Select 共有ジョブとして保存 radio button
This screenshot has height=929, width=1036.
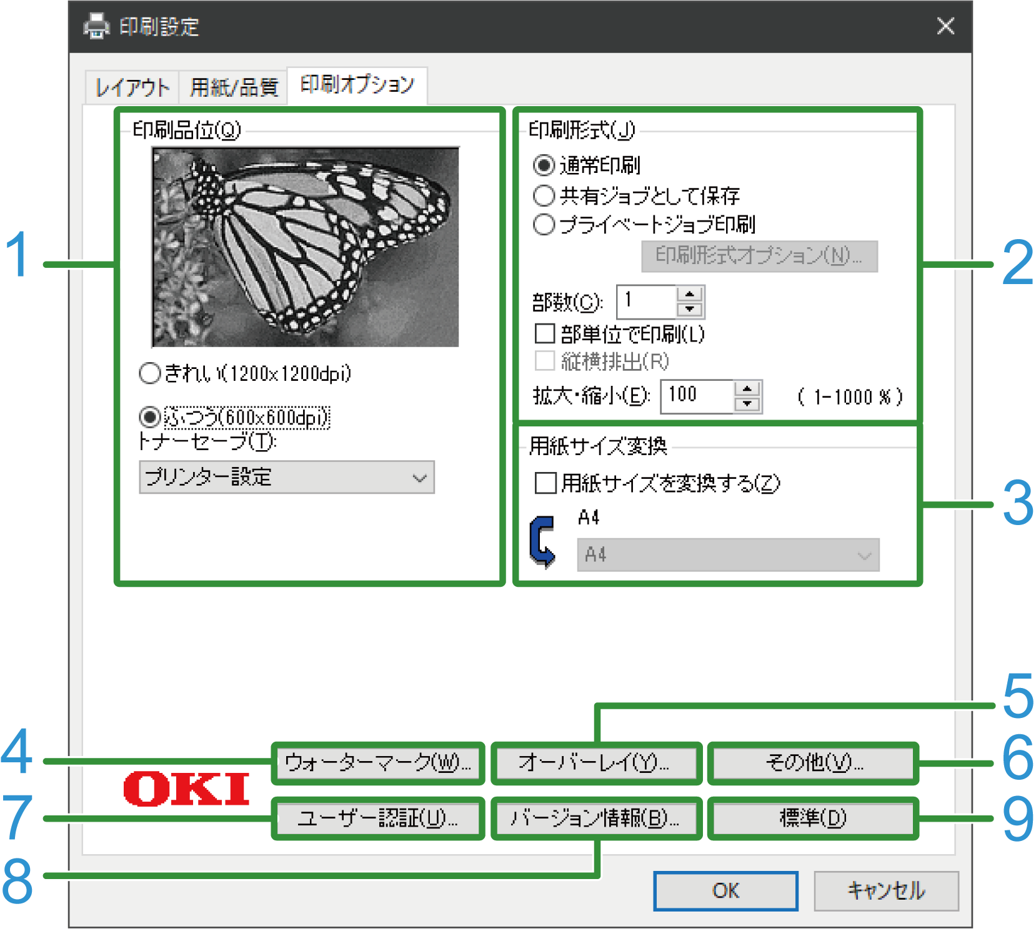(x=544, y=196)
